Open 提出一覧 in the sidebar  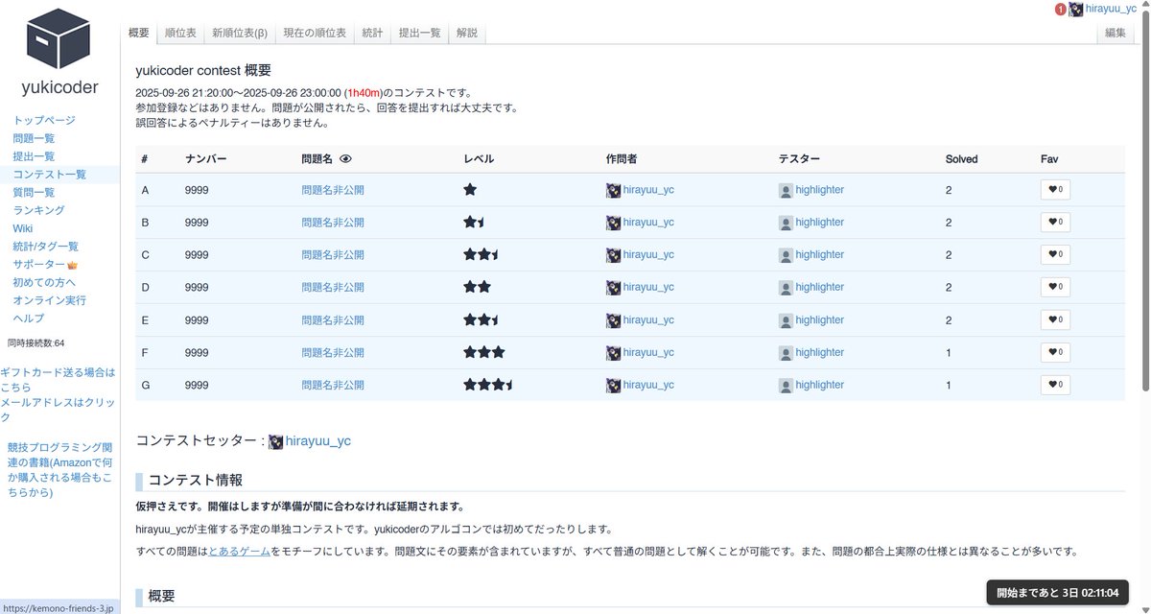(x=34, y=156)
